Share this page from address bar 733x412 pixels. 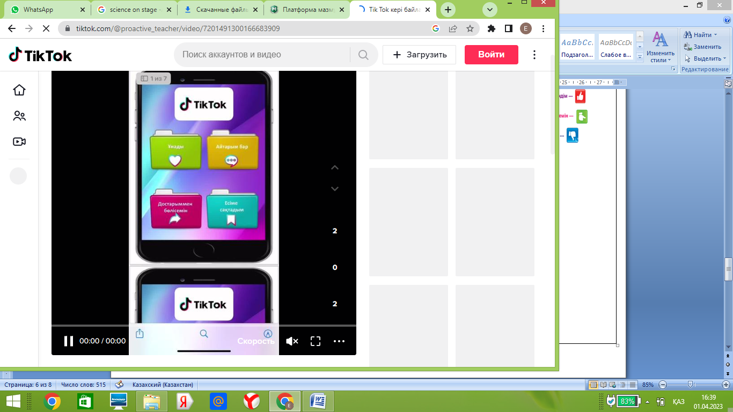click(x=453, y=28)
